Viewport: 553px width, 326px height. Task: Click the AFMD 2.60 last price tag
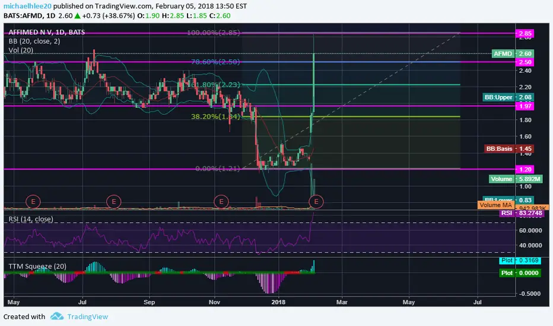point(513,53)
